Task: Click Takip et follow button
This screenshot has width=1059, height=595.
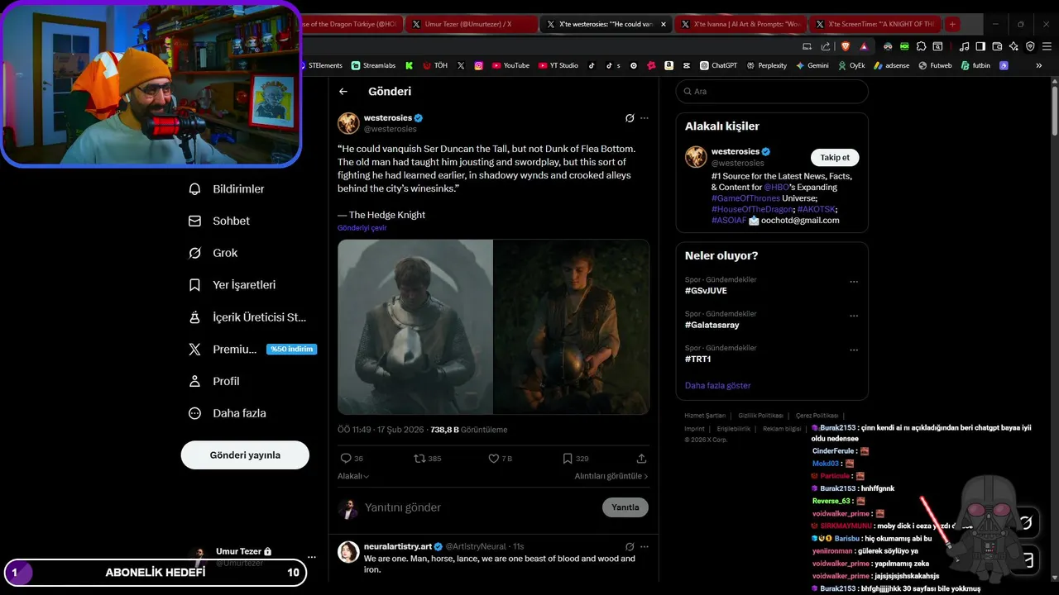Action: tap(835, 158)
